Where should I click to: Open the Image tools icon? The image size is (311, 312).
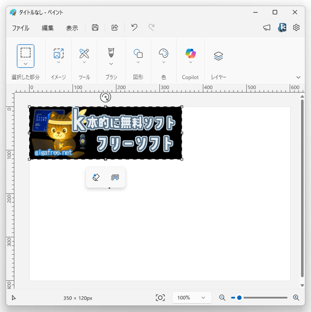point(59,53)
